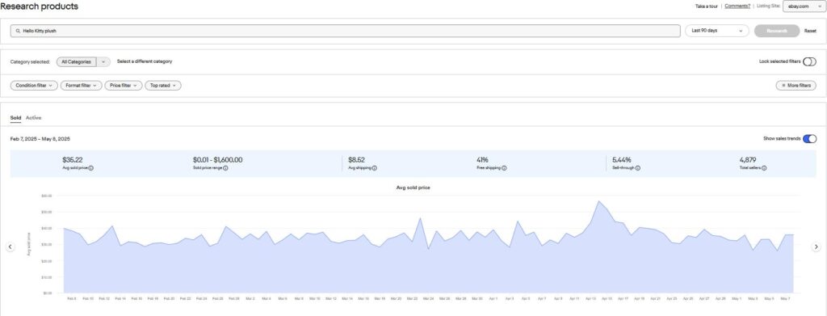Turn off Show sales trends toggle

(x=809, y=139)
